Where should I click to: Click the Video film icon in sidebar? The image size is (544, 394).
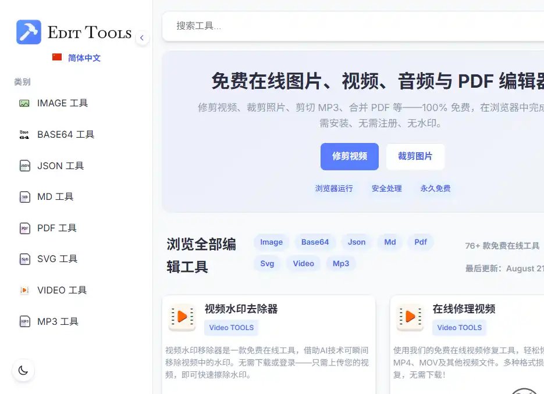[24, 290]
